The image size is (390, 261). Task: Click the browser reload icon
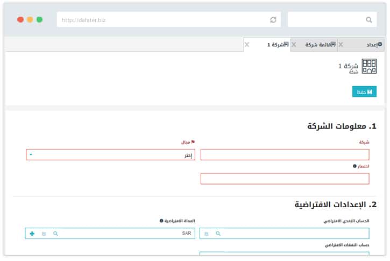pos(273,19)
